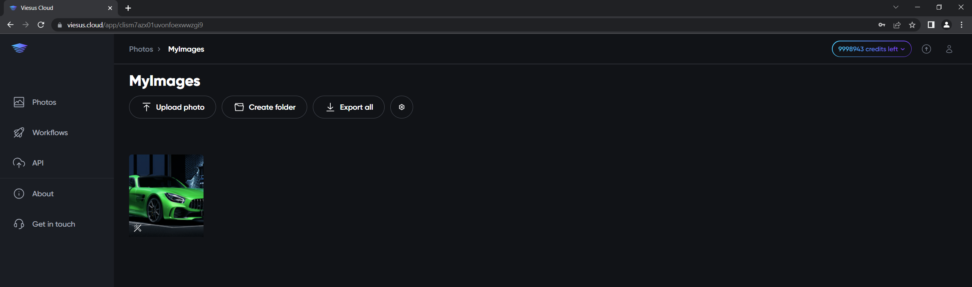972x287 pixels.
Task: Click the Upload photo button
Action: point(172,107)
